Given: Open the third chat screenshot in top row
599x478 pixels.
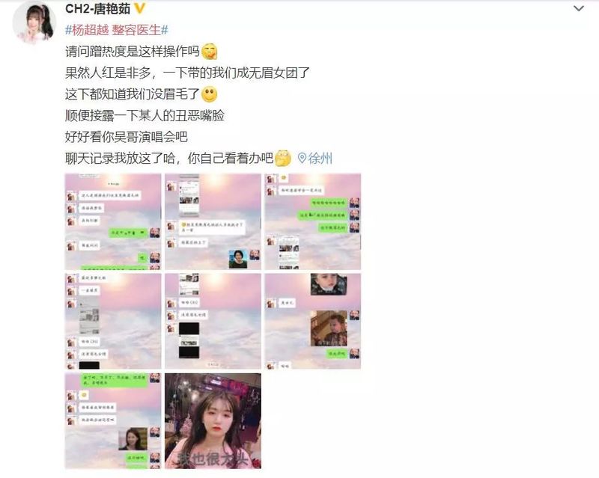Looking at the screenshot, I should 313,222.
